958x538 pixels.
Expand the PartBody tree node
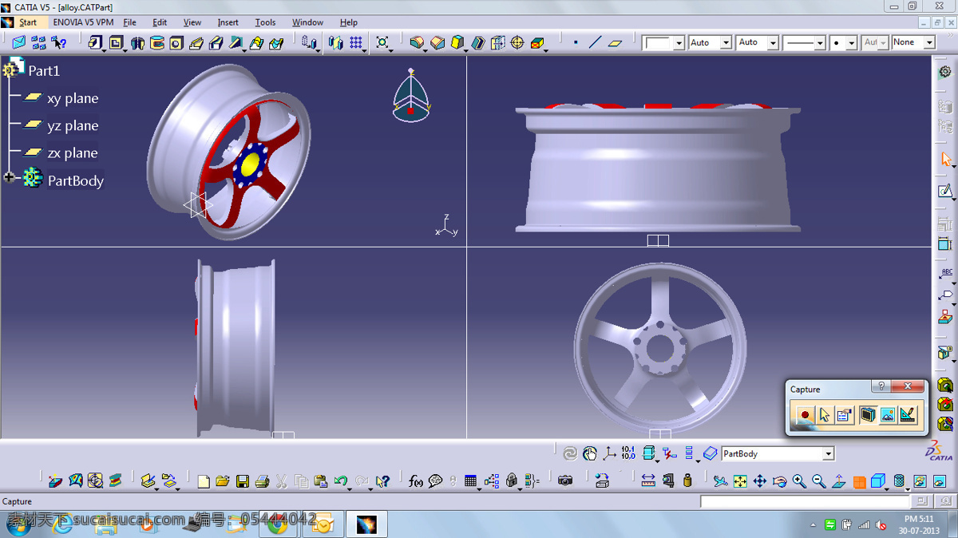(x=9, y=177)
